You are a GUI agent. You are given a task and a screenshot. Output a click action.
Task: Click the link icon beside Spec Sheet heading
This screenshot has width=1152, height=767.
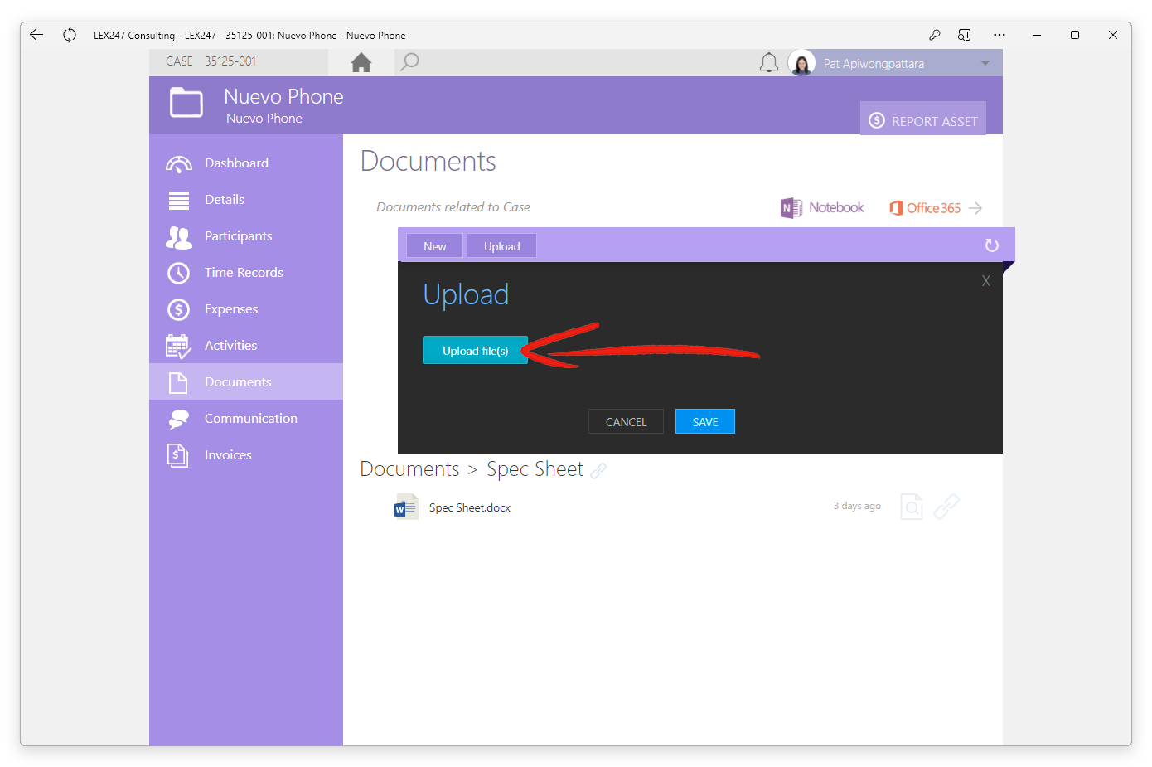point(598,470)
